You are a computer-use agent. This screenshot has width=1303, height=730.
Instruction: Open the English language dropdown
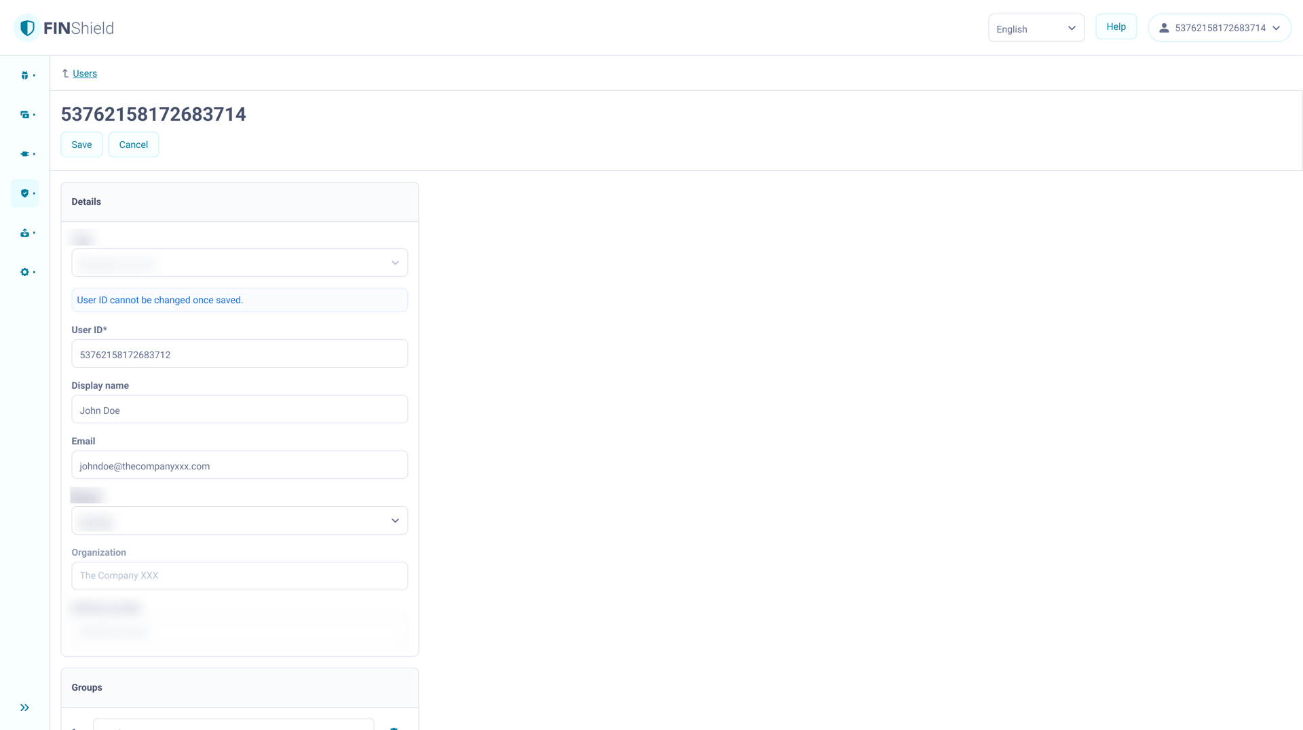tap(1036, 28)
